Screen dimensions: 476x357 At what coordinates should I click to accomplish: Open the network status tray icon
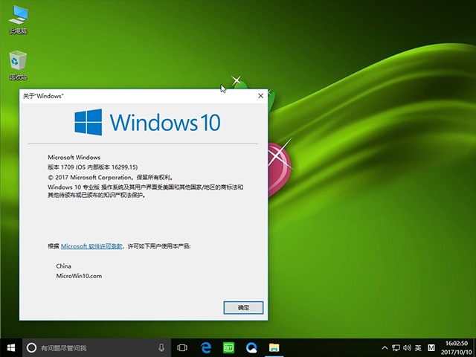tap(396, 348)
